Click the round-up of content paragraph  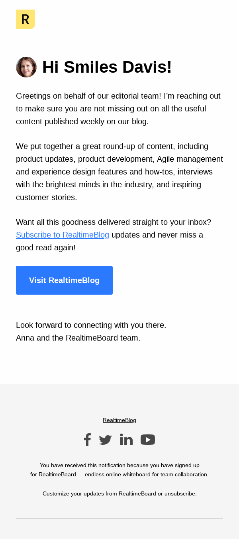[119, 172]
